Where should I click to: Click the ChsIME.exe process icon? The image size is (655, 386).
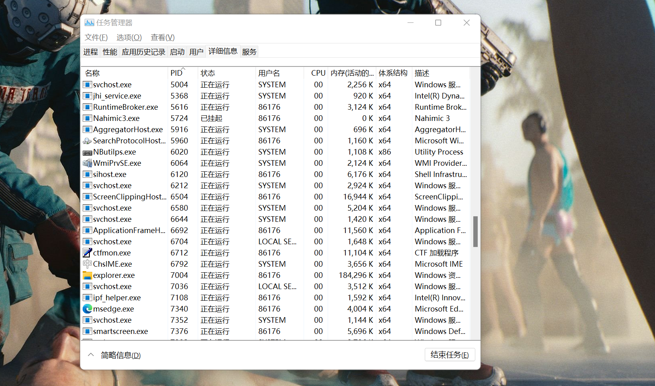pyautogui.click(x=87, y=264)
